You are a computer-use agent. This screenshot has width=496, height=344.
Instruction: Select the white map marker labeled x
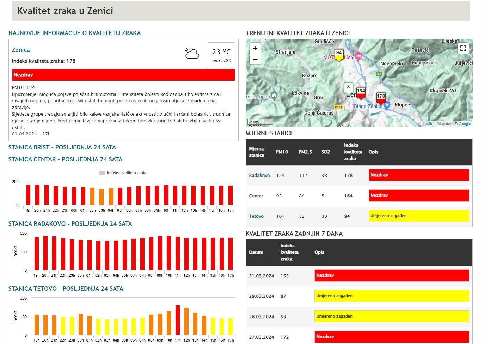[348, 87]
